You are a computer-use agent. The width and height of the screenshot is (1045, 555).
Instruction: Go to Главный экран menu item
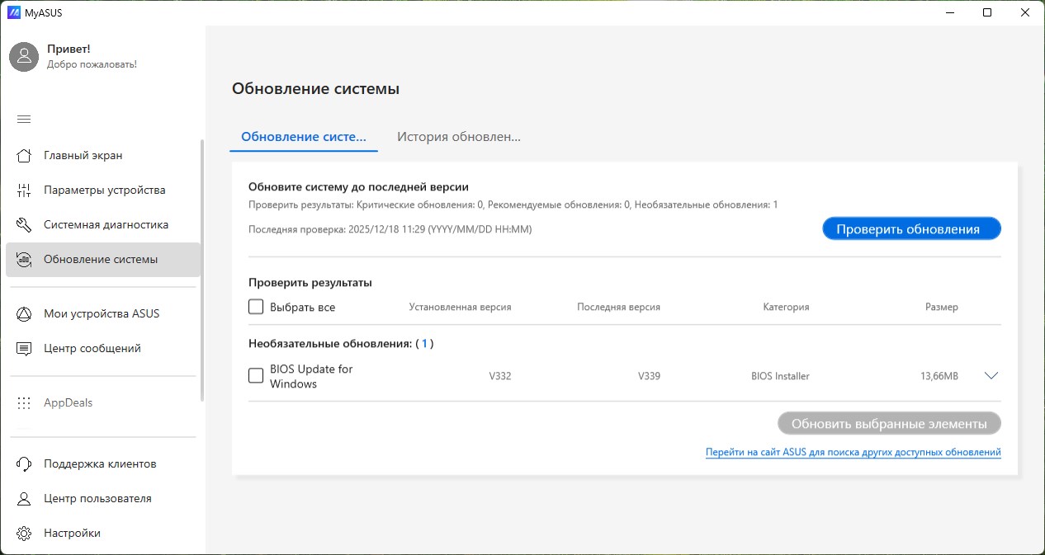[103, 155]
